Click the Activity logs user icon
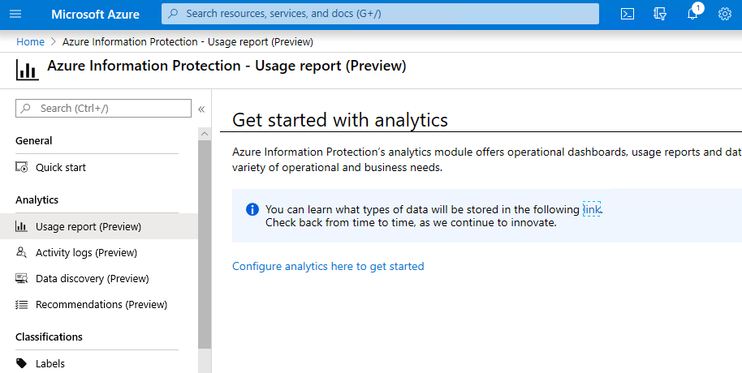 pyautogui.click(x=21, y=252)
